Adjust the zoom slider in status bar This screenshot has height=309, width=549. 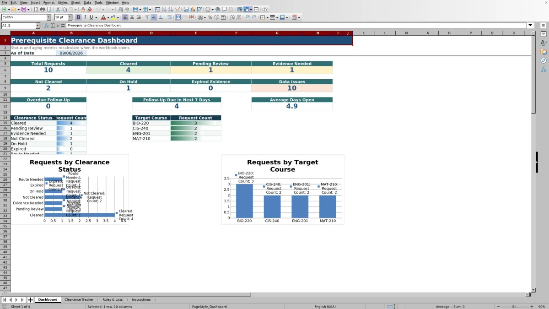tap(514, 307)
